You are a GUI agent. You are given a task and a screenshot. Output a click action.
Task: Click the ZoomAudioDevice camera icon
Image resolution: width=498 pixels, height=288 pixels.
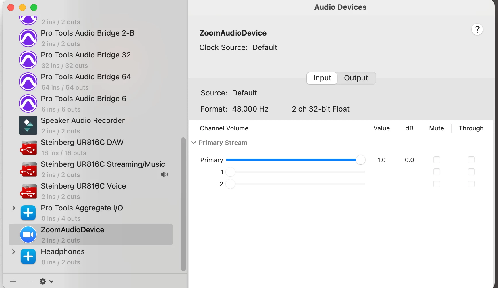pos(28,235)
